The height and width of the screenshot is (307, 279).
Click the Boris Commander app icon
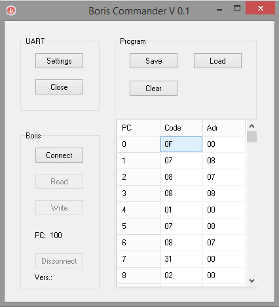point(11,10)
